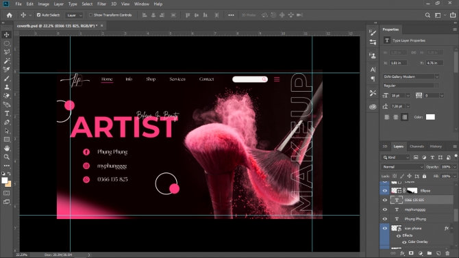
Task: Open the leading value dropdown
Action: click(x=408, y=106)
